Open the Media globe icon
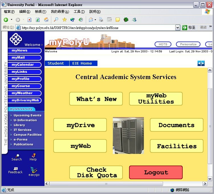Screen dimensions: 214x194 [x=72, y=20]
